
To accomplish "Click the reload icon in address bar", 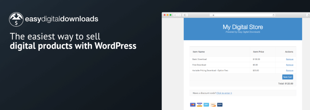I will point(273,15).
